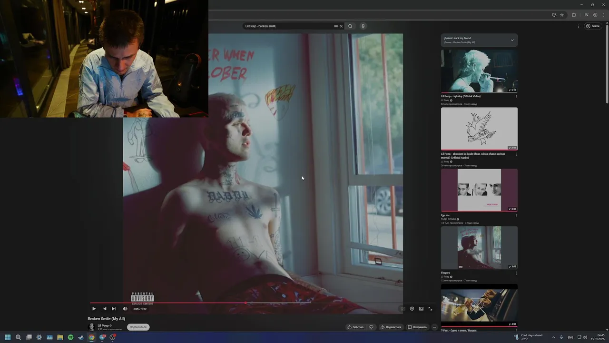Open Windows taskbar search
The image size is (609, 343).
[x=18, y=337]
